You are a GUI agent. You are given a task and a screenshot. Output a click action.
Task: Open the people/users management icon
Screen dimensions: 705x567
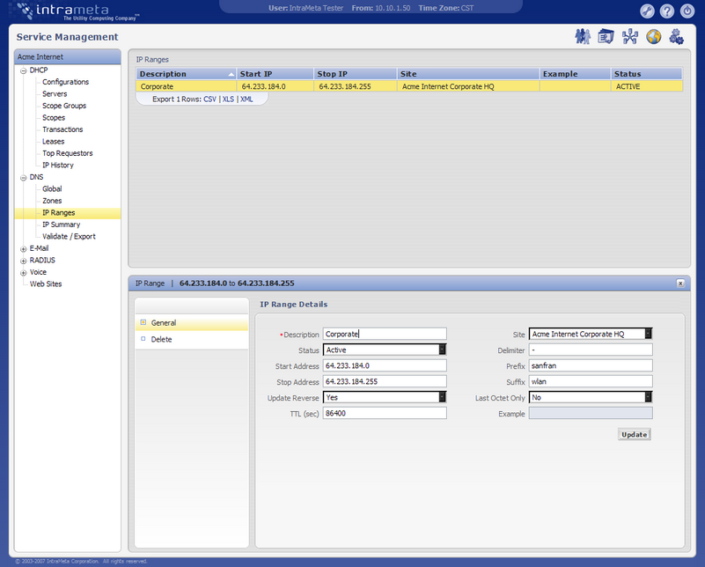click(583, 36)
